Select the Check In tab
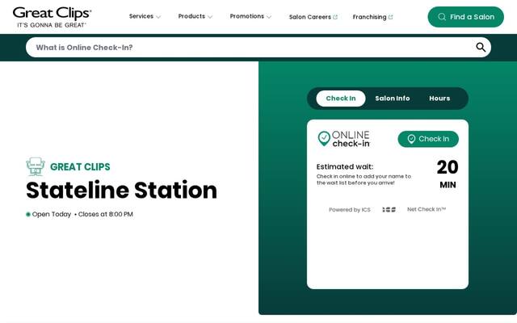Viewport: 517px width, 323px height. 341,99
